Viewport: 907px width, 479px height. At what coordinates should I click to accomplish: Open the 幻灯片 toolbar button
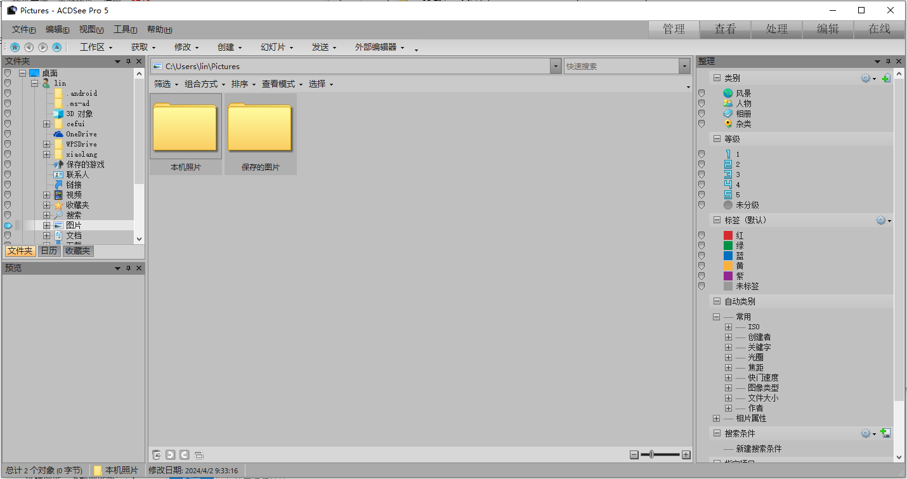click(x=277, y=47)
